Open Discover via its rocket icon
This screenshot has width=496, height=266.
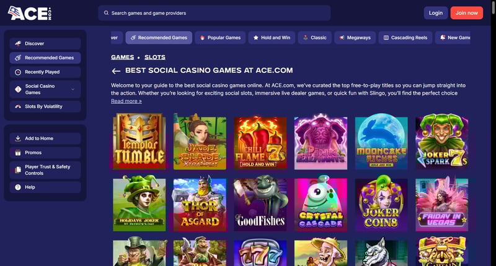tap(18, 43)
